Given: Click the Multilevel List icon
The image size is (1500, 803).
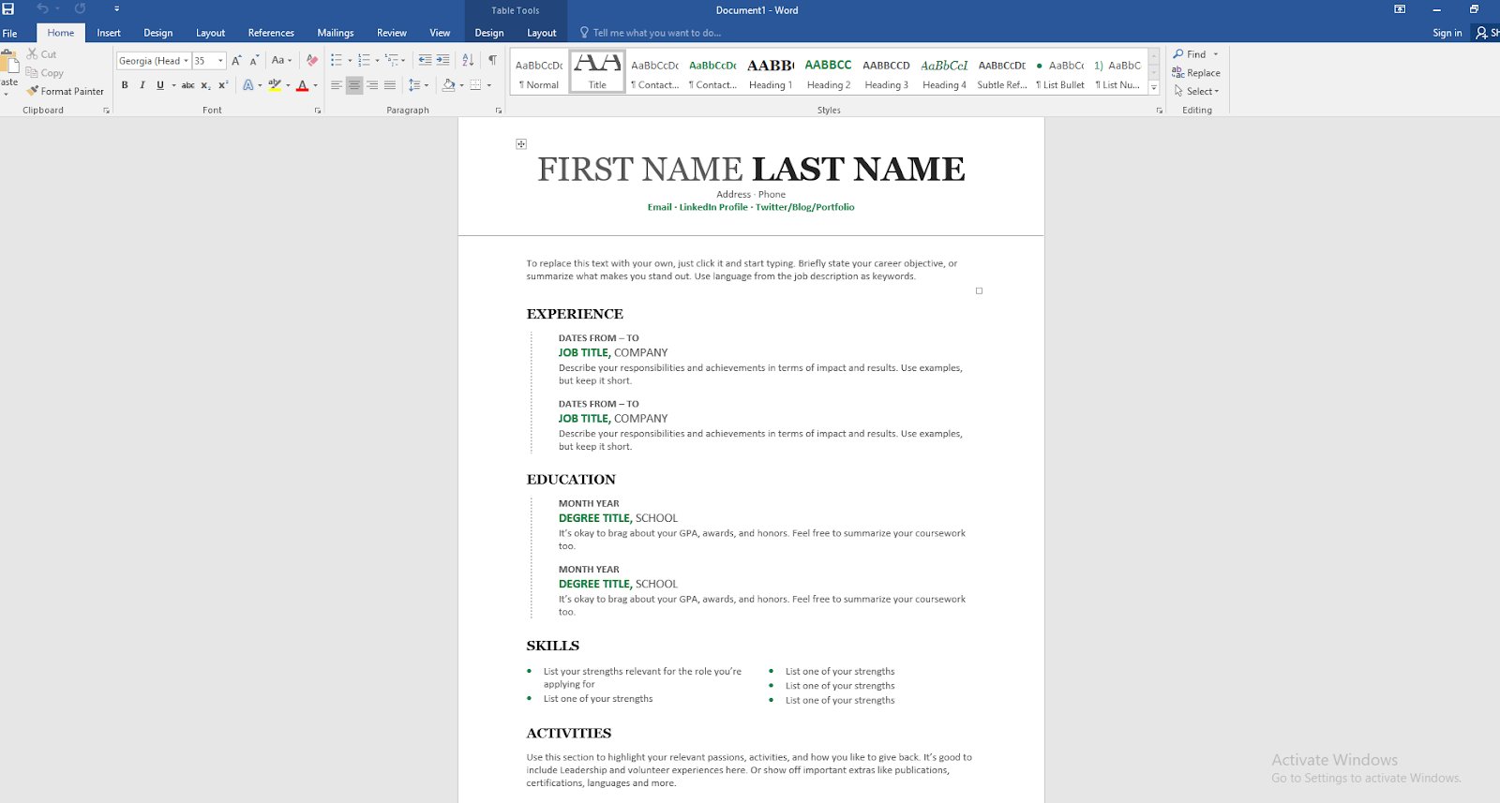Looking at the screenshot, I should 392,60.
